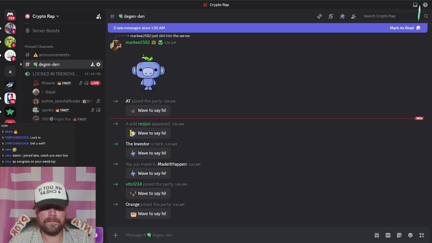432x243 pixels.
Task: Click the invite people icon beside Crypto Rap
Action: point(99,16)
